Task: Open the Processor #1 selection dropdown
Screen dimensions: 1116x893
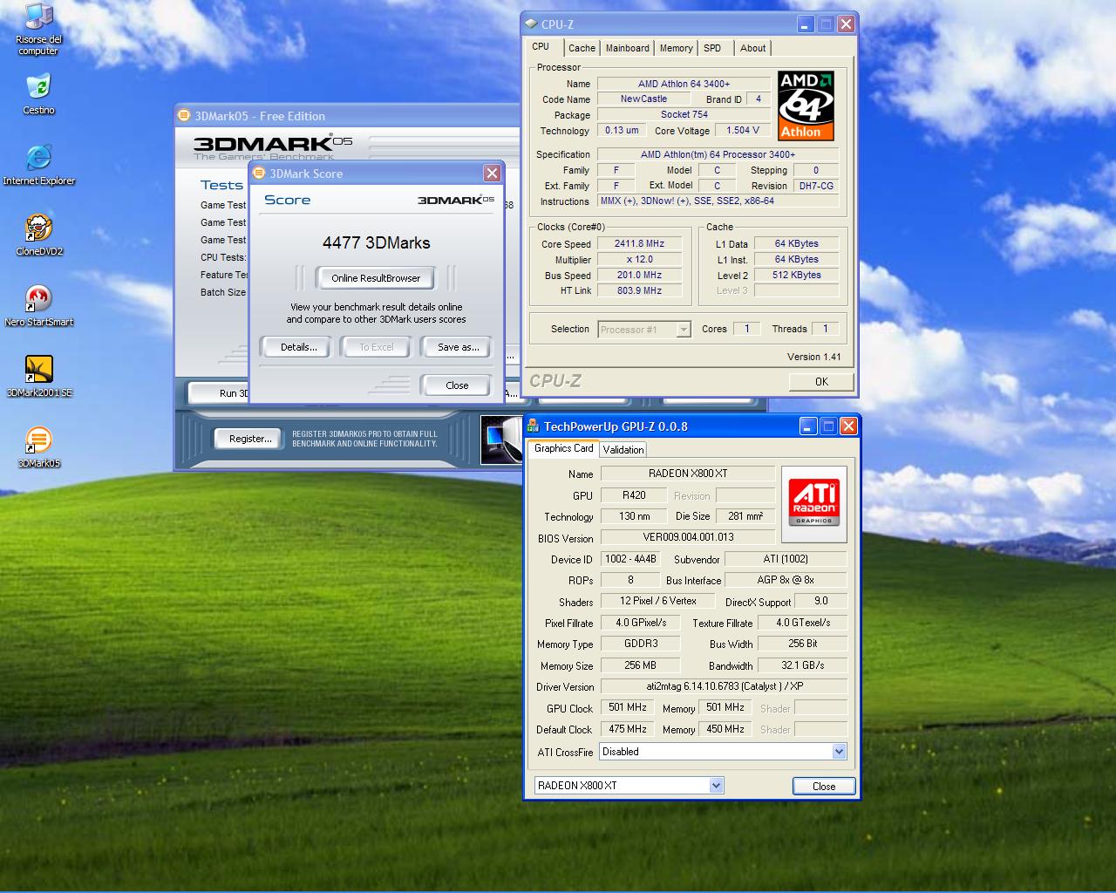Action: (684, 330)
